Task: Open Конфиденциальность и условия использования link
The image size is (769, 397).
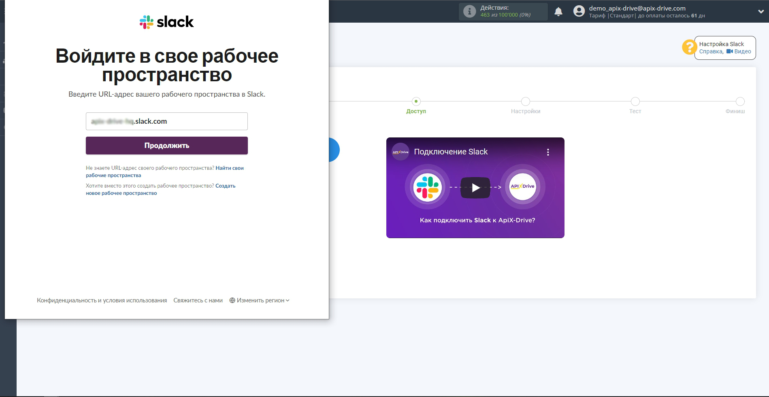Action: point(102,300)
